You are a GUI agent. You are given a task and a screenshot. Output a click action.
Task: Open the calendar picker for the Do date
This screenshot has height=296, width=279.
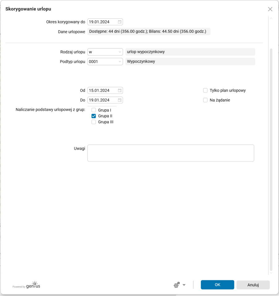[120, 100]
